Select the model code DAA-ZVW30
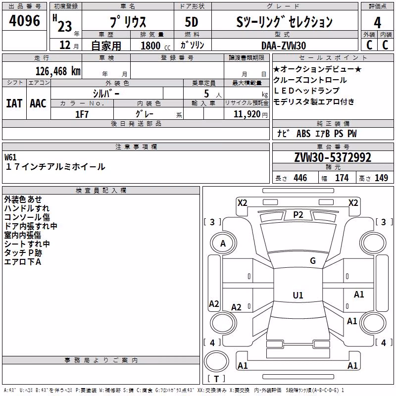 click(284, 46)
